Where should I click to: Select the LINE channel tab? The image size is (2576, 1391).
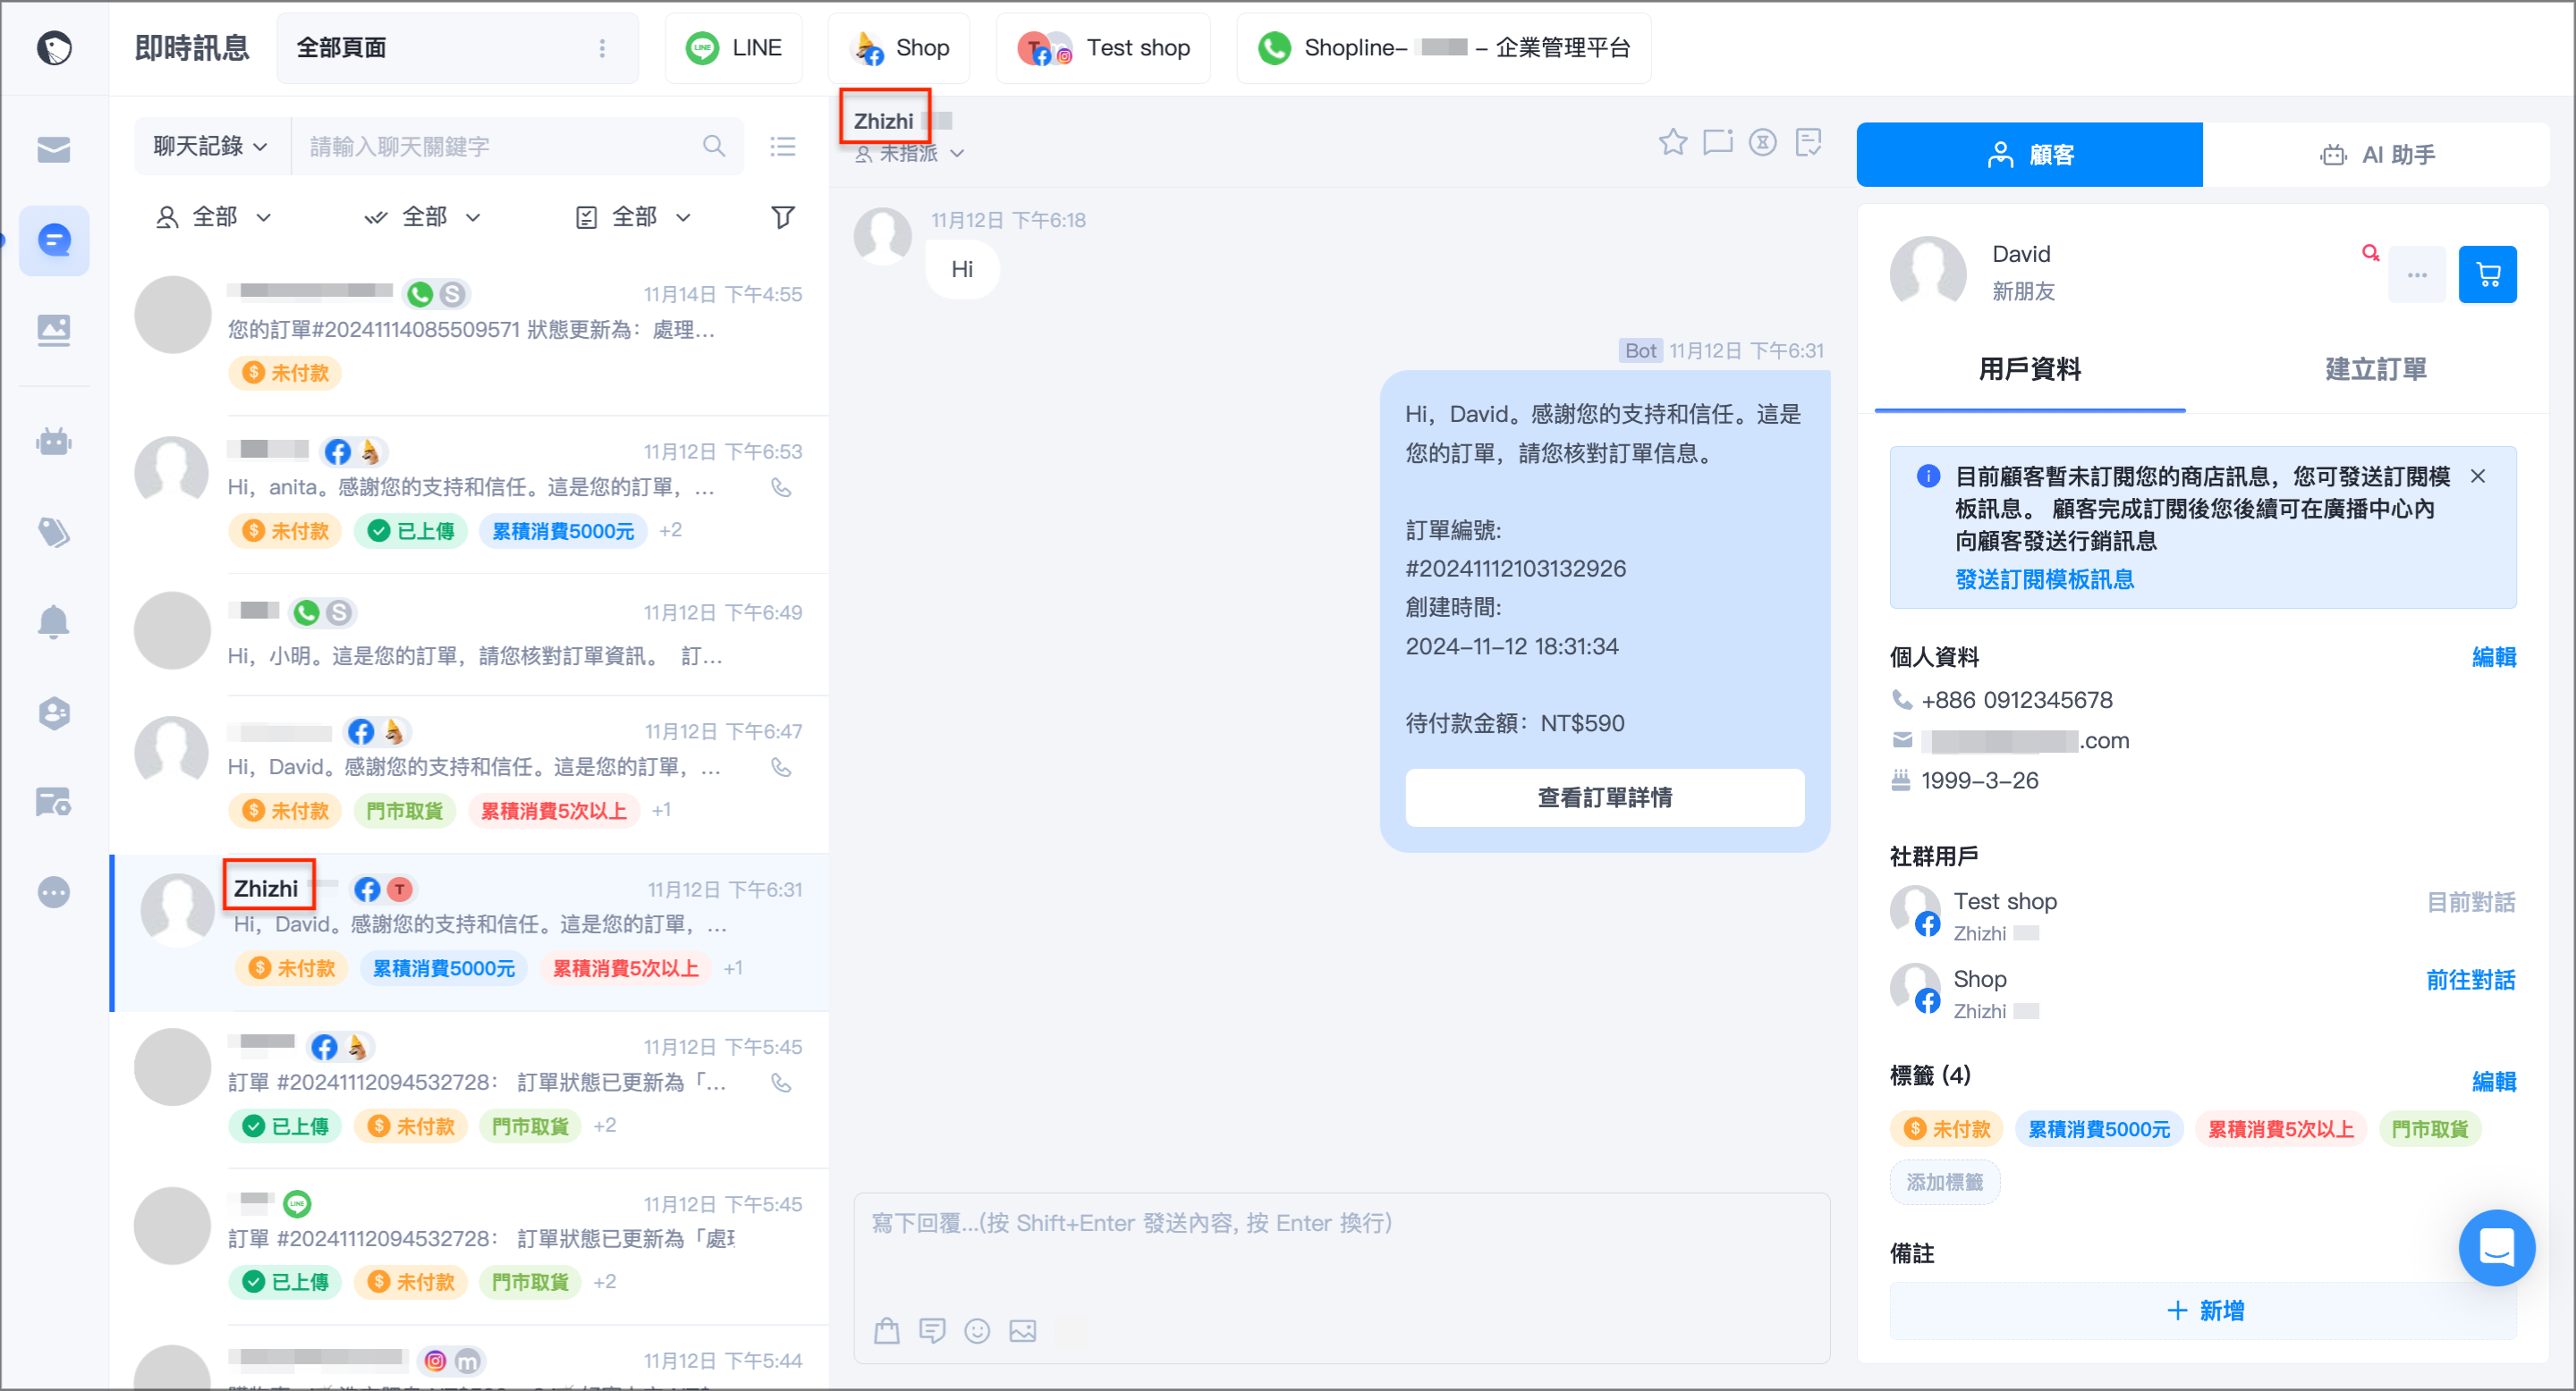point(733,48)
